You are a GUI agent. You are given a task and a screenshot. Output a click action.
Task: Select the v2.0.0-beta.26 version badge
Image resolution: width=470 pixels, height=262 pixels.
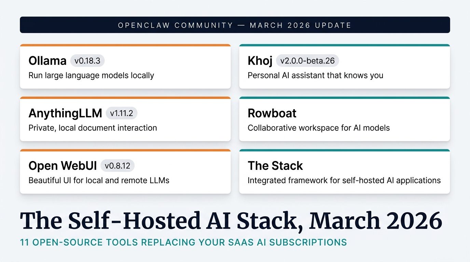click(x=307, y=61)
